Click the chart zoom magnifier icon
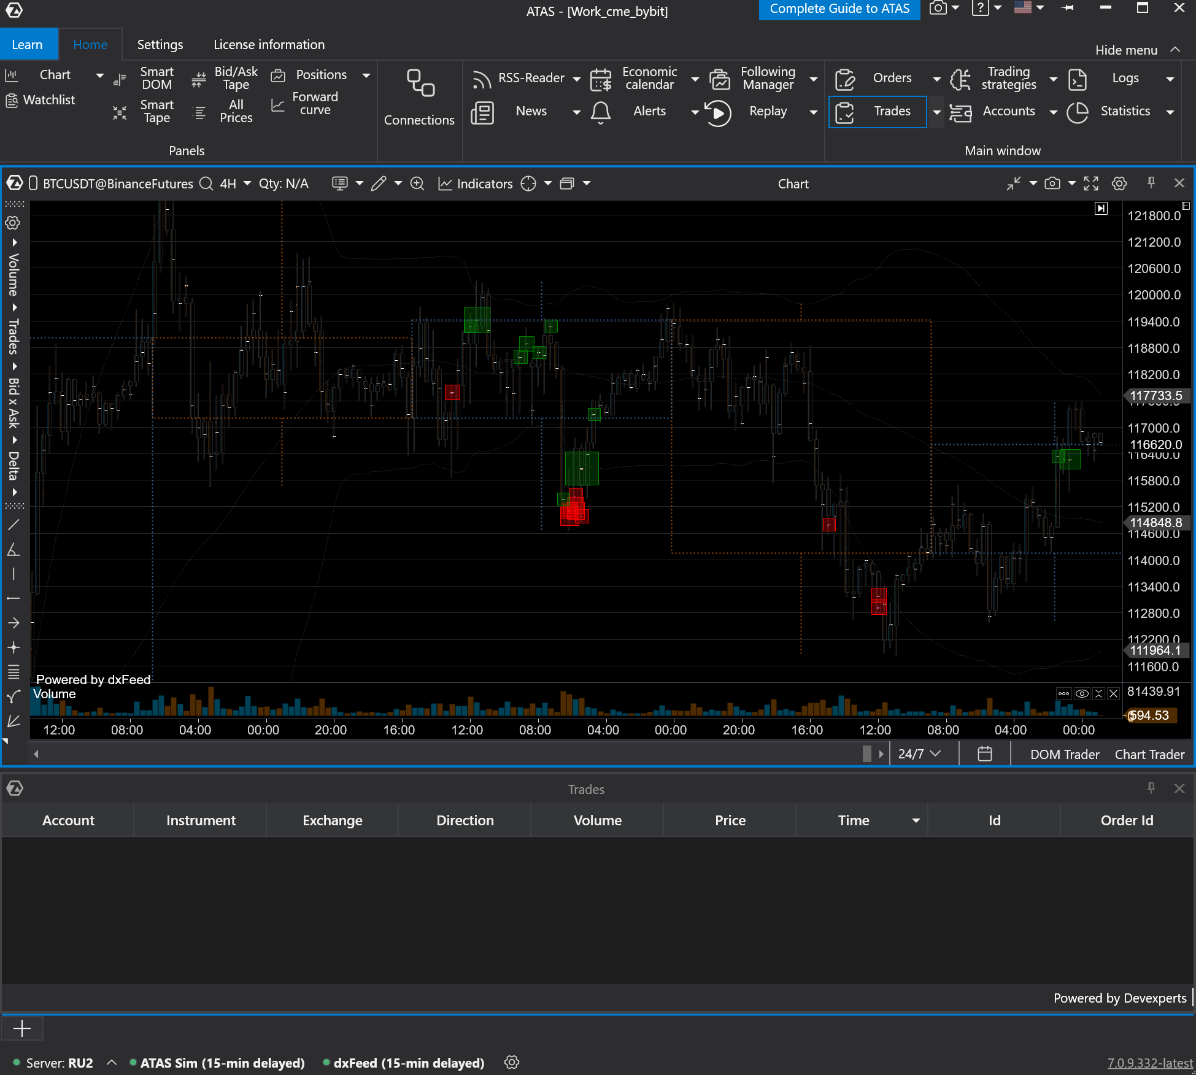 click(x=417, y=183)
